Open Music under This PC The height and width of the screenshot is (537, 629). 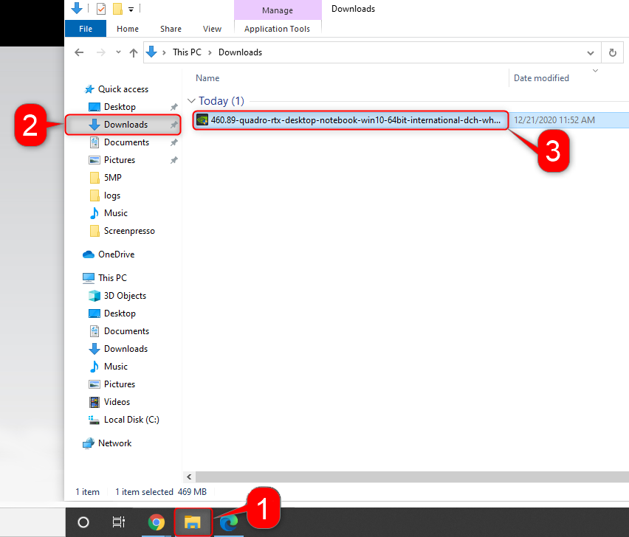115,367
